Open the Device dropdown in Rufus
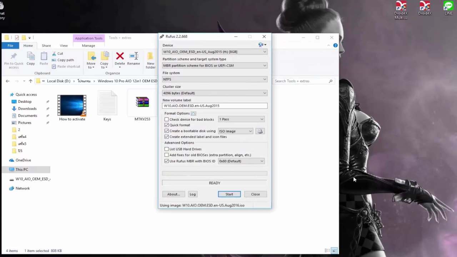 215,52
